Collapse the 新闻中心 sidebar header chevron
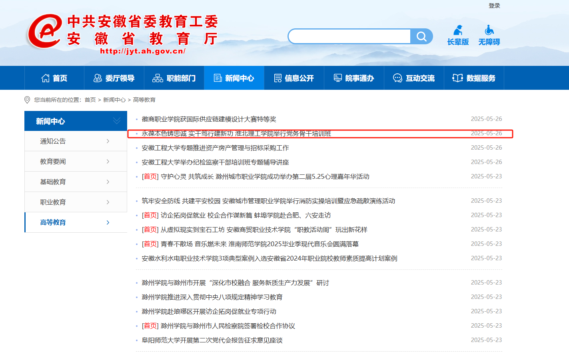Image resolution: width=569 pixels, height=352 pixels. pyautogui.click(x=117, y=121)
